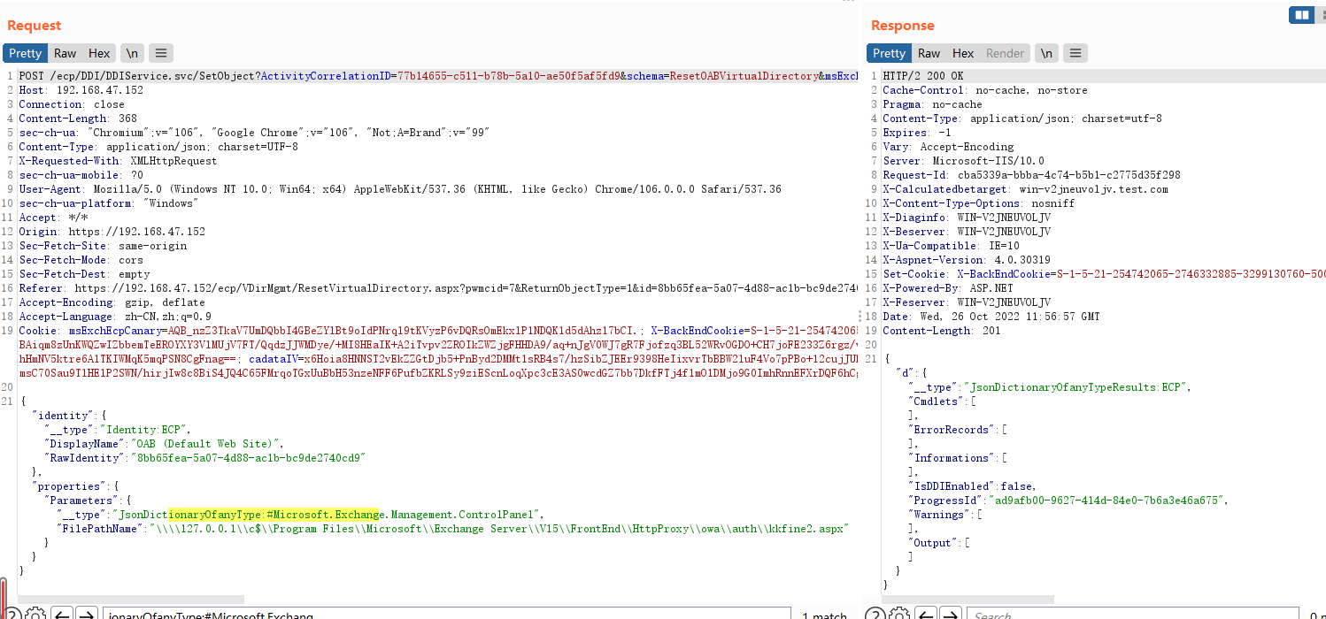Click the X-Content-Type-Options: nosniff header
Image resolution: width=1326 pixels, height=619 pixels.
coord(978,203)
